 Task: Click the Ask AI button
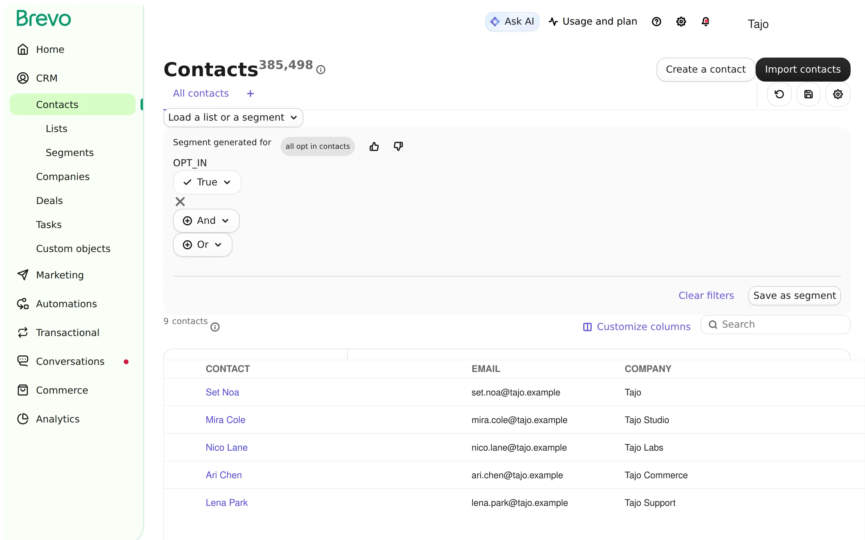click(x=512, y=22)
